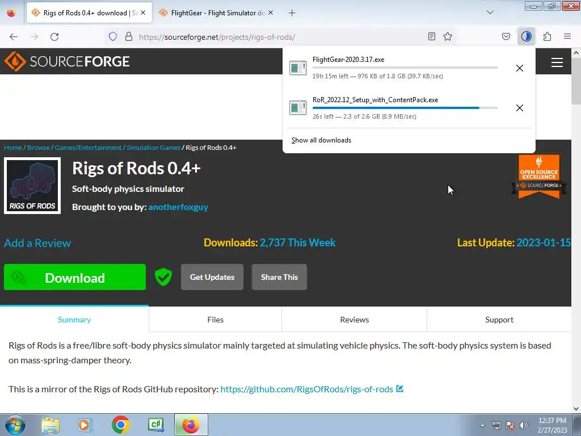The width and height of the screenshot is (581, 436).
Task: Open the tracking protection shield icon
Action: pos(113,37)
